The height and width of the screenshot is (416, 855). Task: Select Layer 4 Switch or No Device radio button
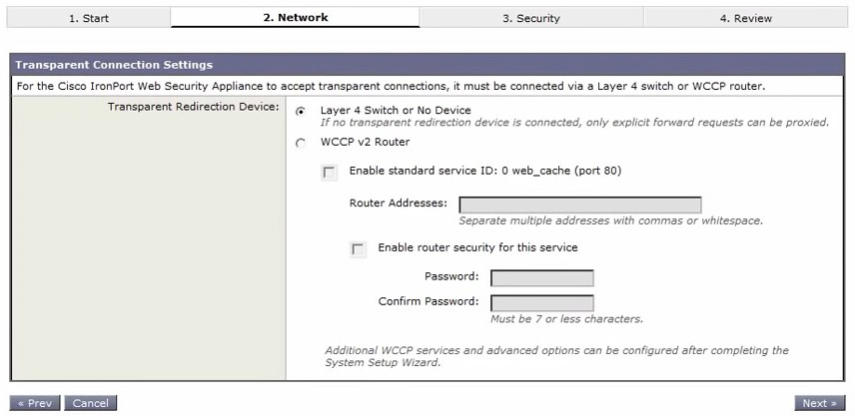point(301,111)
